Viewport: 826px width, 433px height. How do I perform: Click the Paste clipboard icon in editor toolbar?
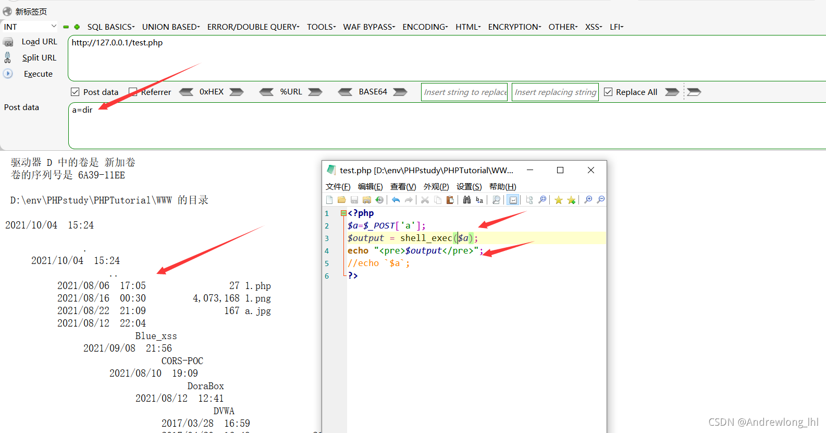[x=450, y=200]
